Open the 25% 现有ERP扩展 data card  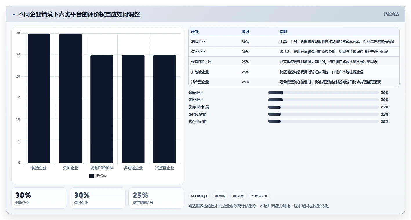(156, 198)
